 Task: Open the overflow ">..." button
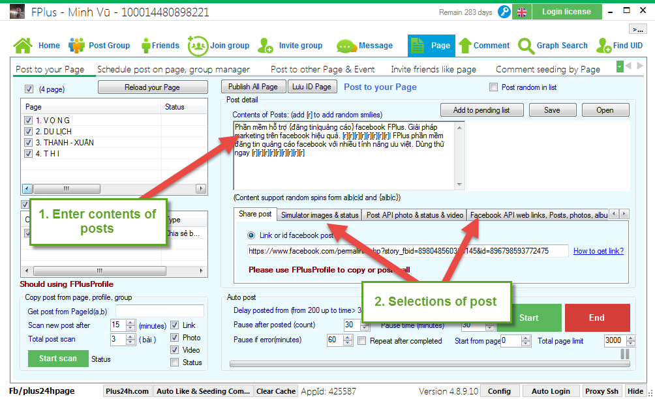point(638,29)
